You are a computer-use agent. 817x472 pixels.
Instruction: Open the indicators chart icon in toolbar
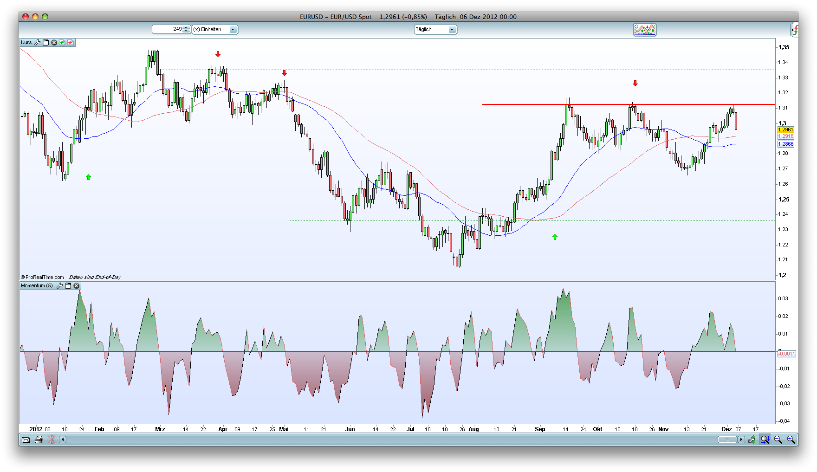[644, 30]
